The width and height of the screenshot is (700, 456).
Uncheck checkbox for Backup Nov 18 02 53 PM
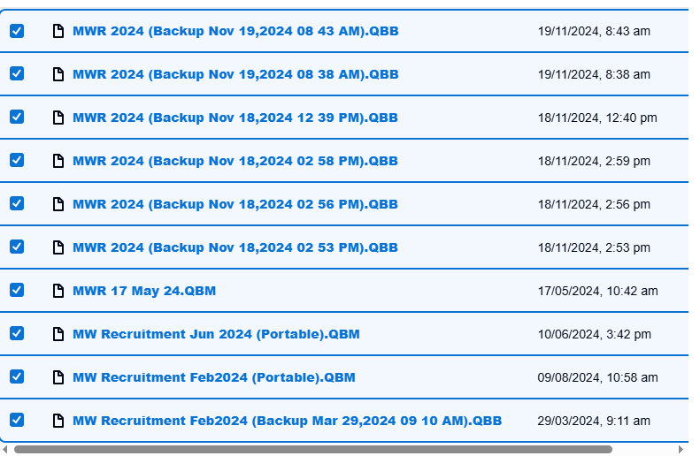(x=17, y=247)
